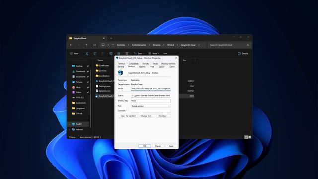Click the Comment input field
Image resolution: width=318 pixels, height=179 pixels.
coord(151,111)
